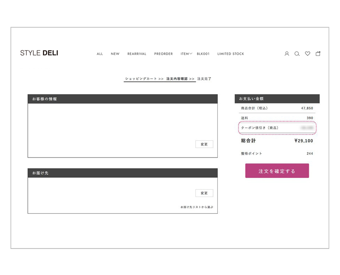
Task: Click the 注文完了 breadcrumb step
Action: click(204, 79)
